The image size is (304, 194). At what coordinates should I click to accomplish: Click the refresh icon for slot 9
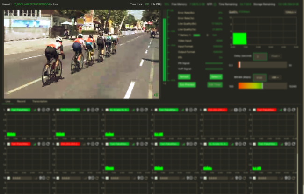coord(146,144)
